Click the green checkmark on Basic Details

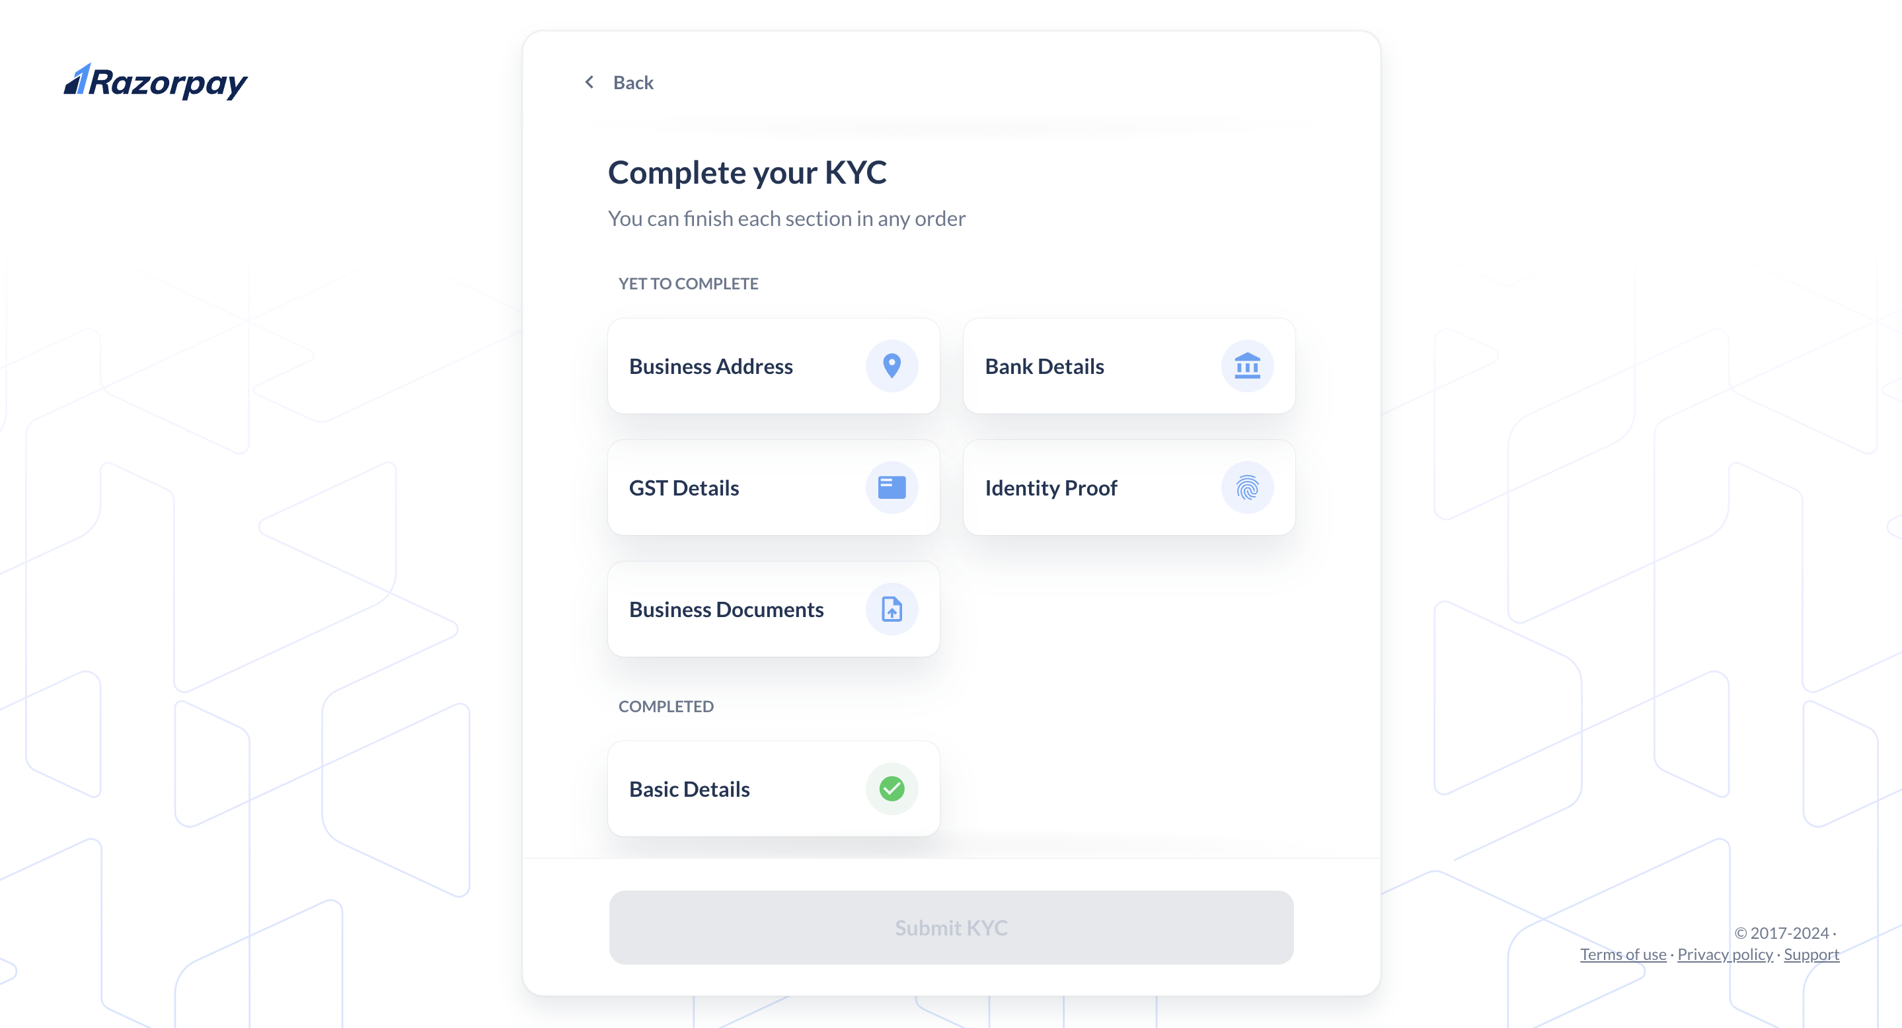pyautogui.click(x=893, y=789)
